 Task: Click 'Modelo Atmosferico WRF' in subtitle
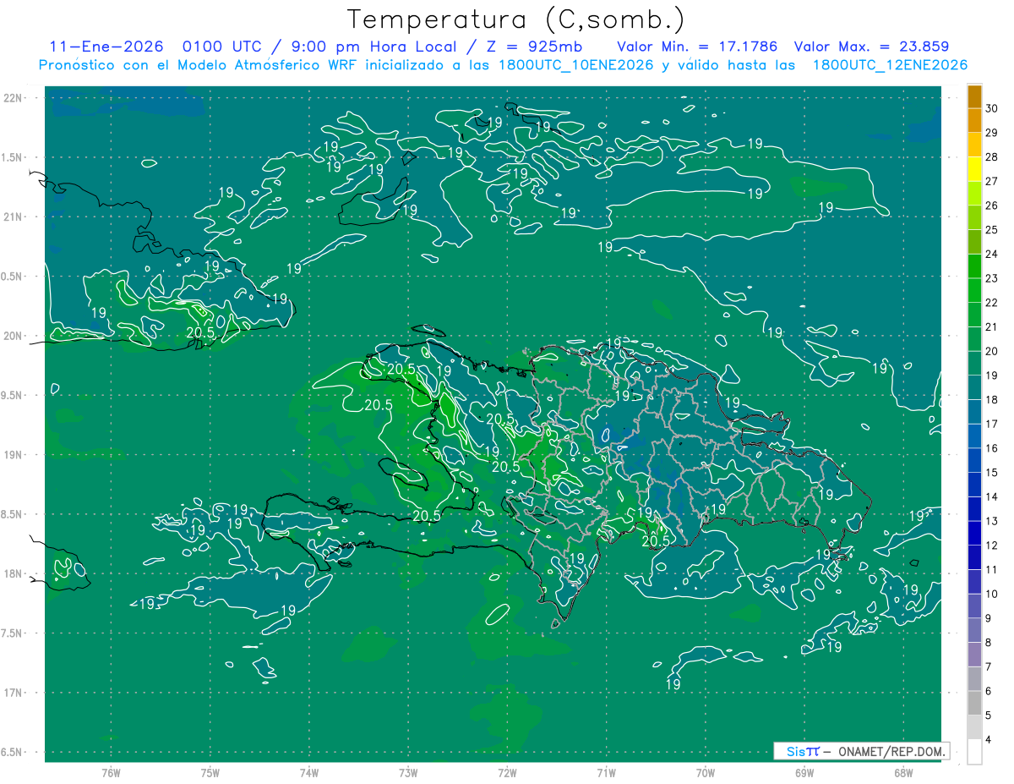point(269,65)
